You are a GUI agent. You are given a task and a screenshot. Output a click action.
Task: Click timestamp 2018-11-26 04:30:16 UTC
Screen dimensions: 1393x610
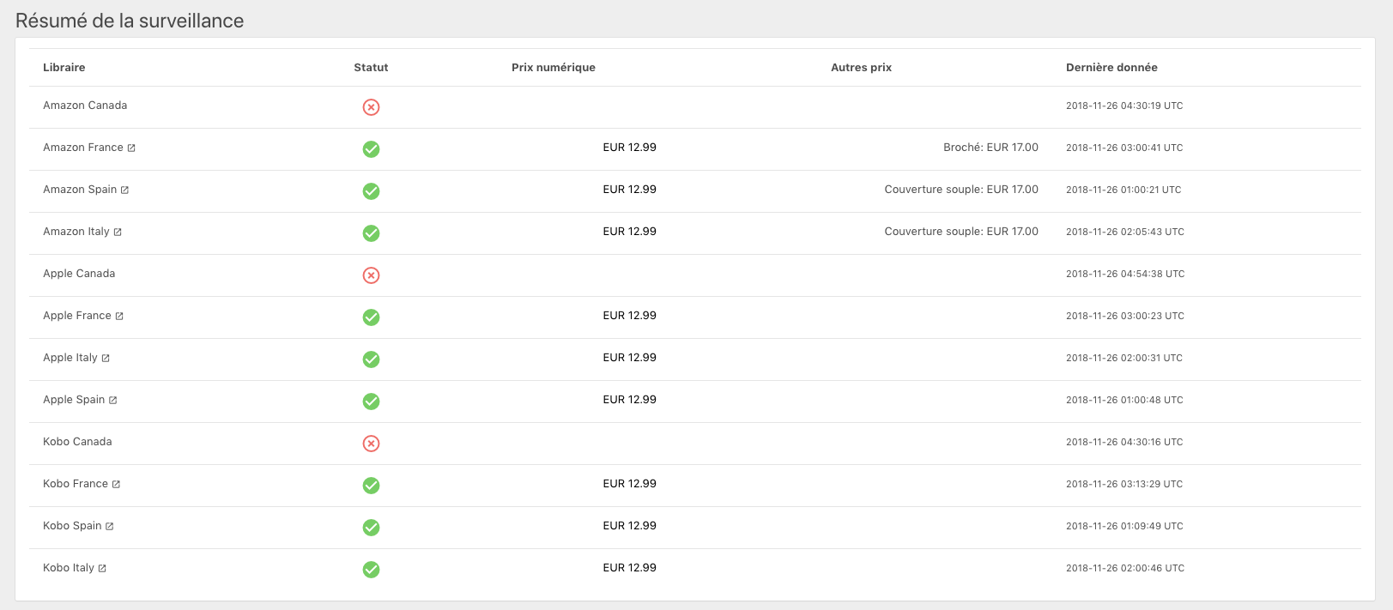pyautogui.click(x=1124, y=443)
